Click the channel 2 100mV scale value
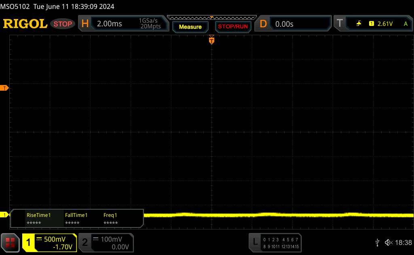The image size is (414, 255). tap(112, 239)
